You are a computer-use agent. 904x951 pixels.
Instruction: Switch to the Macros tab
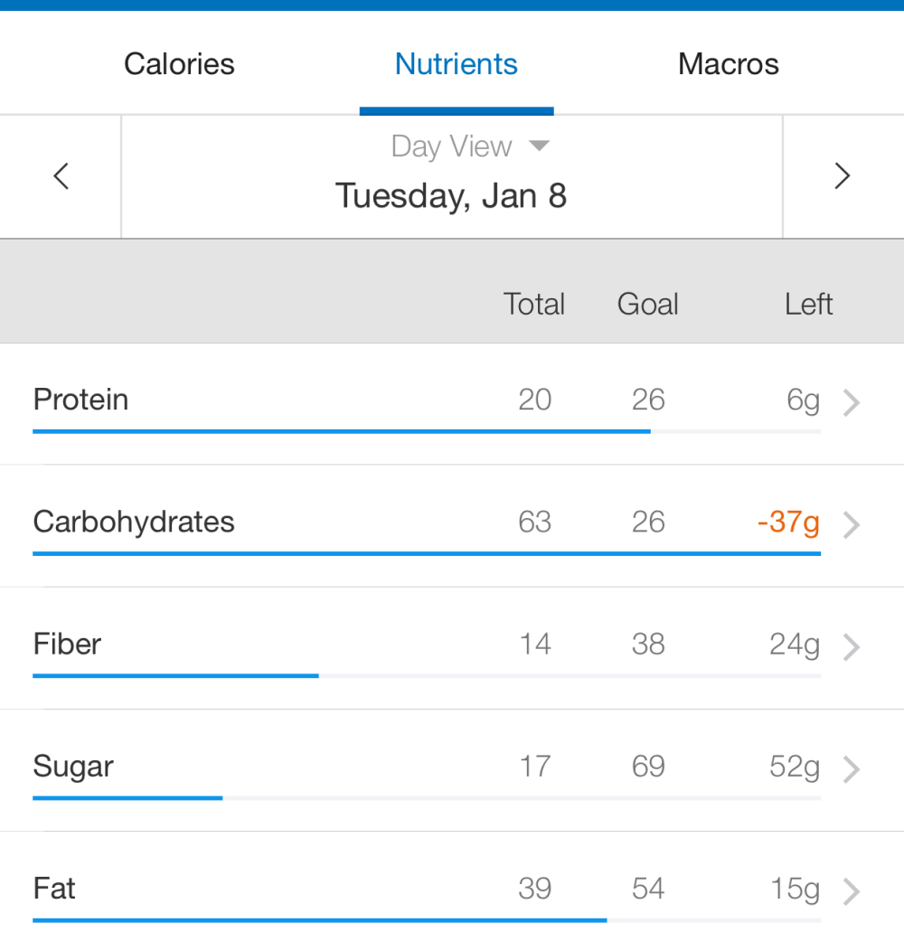tap(729, 64)
